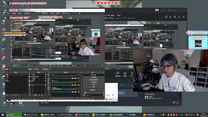Click user avatar in Douyu title bar
This screenshot has width=208, height=117.
click(x=157, y=10)
